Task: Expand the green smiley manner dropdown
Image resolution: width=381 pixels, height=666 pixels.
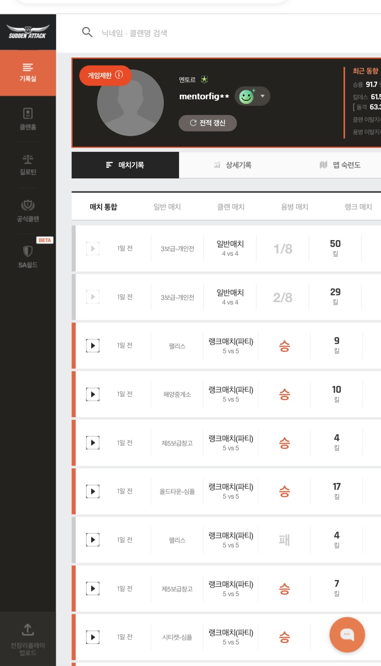Action: (x=262, y=96)
